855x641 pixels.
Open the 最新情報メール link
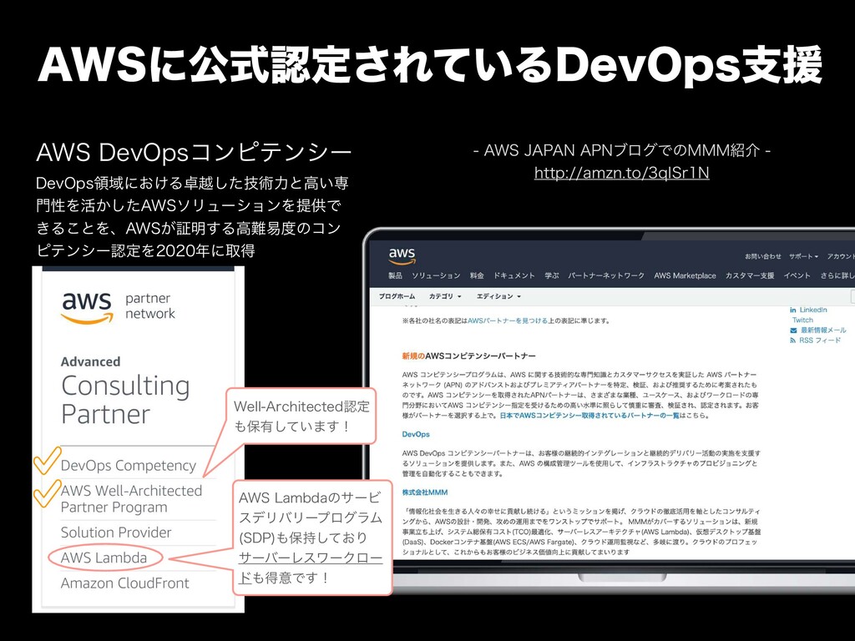pyautogui.click(x=822, y=330)
